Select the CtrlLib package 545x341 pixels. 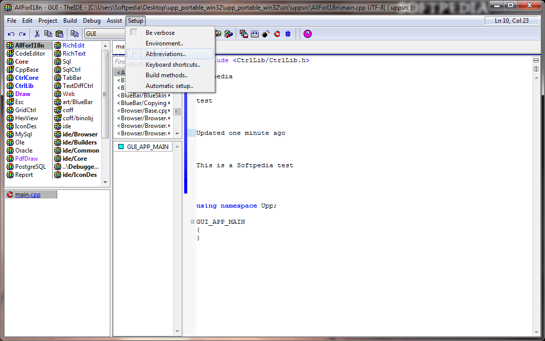24,86
